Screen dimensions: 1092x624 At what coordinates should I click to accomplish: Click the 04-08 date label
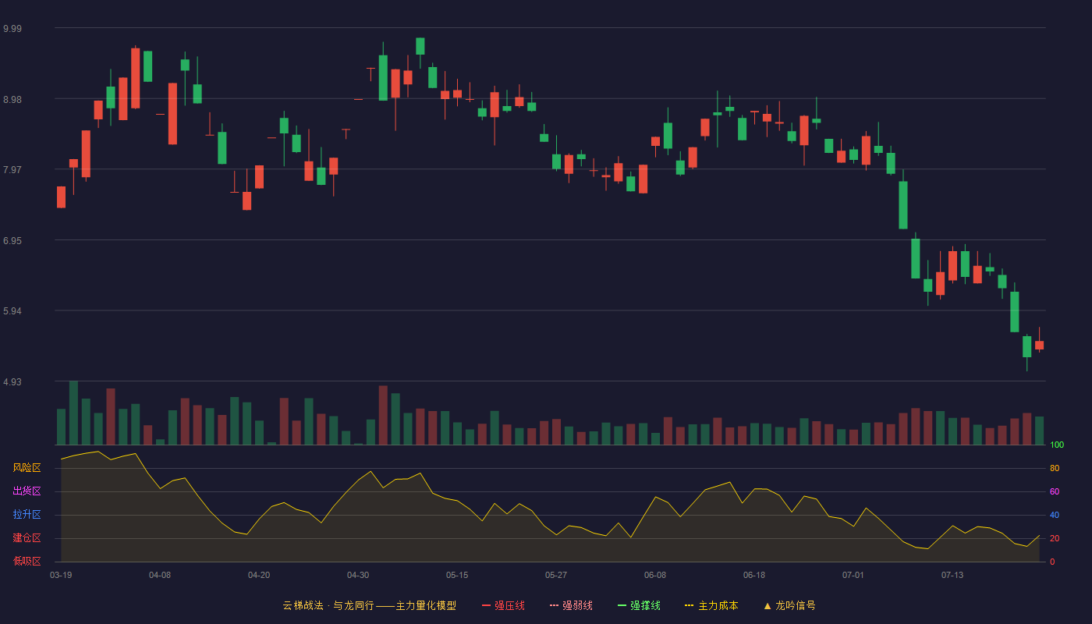160,575
